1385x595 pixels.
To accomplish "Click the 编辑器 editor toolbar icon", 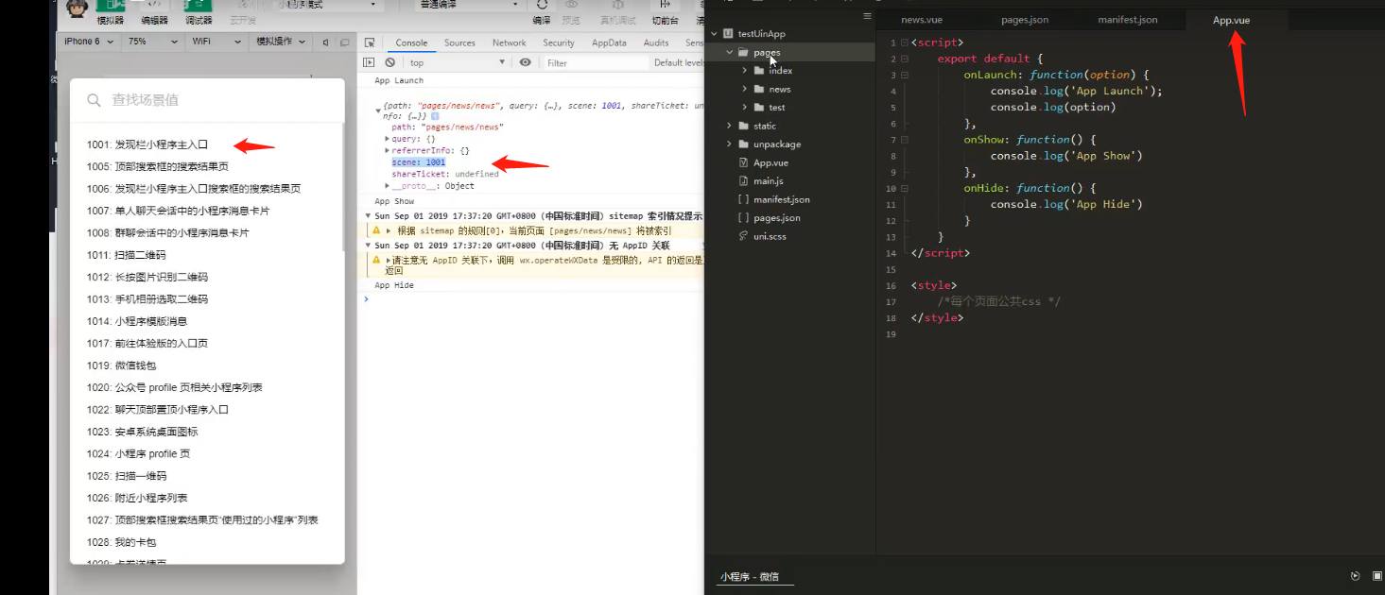I will point(155,6).
